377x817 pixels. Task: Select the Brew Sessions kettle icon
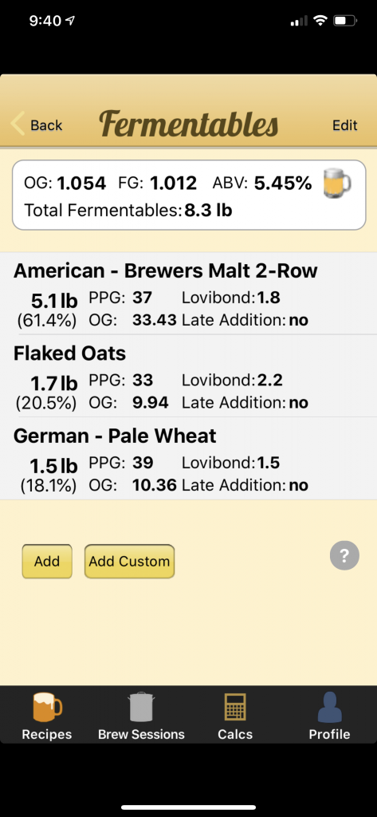(x=141, y=708)
